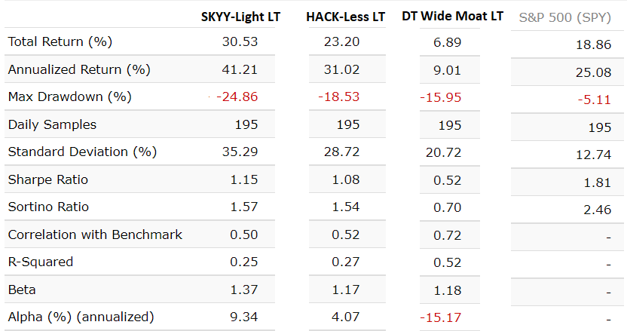
Task: Click the R-Squared row label
Action: (x=41, y=262)
